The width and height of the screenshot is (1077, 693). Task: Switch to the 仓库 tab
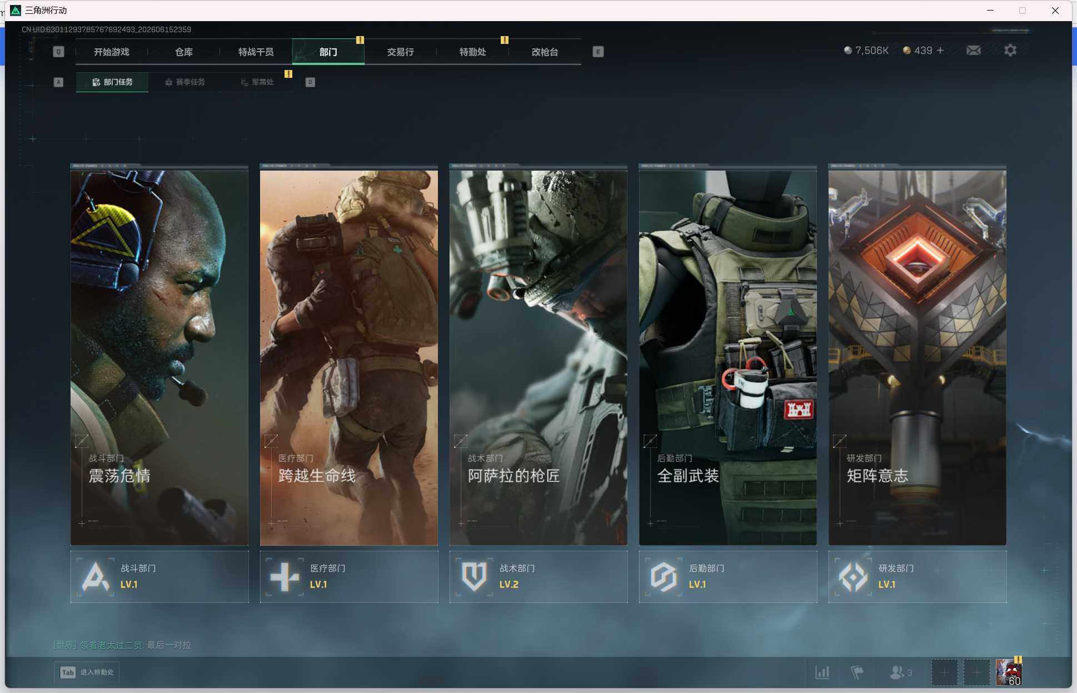pos(183,52)
